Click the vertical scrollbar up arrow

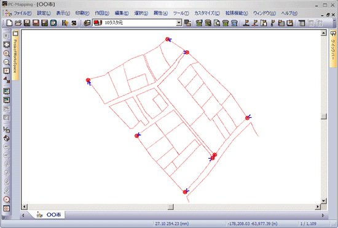coord(323,33)
